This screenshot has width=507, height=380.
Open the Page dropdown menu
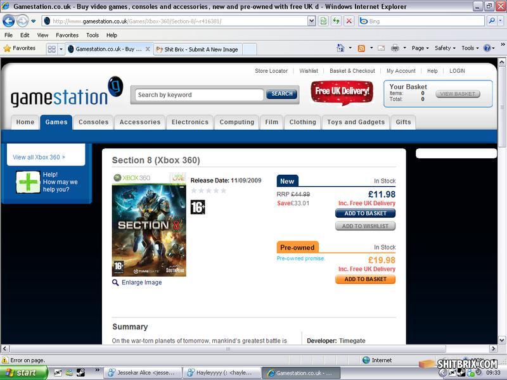[x=420, y=48]
